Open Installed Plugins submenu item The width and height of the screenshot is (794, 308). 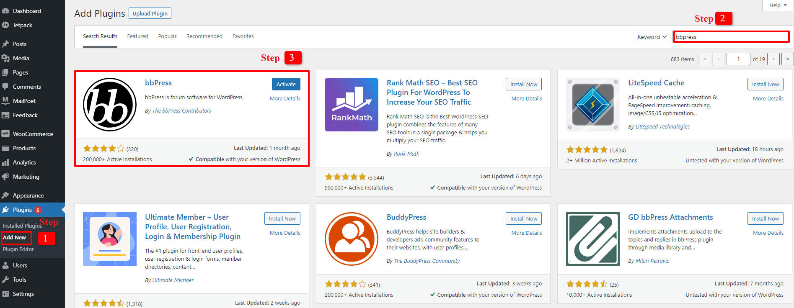[22, 226]
